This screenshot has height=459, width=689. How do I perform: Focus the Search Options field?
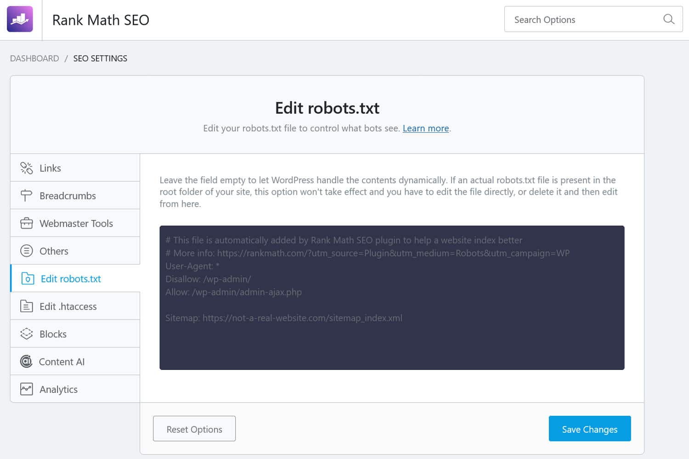tap(593, 19)
